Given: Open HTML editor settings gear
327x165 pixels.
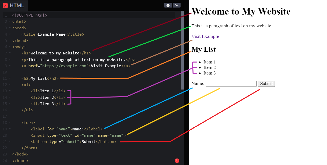Looking at the screenshot, I should point(168,5).
